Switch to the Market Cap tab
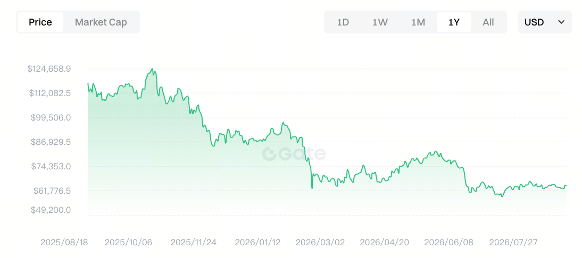The height and width of the screenshot is (258, 582). point(101,22)
